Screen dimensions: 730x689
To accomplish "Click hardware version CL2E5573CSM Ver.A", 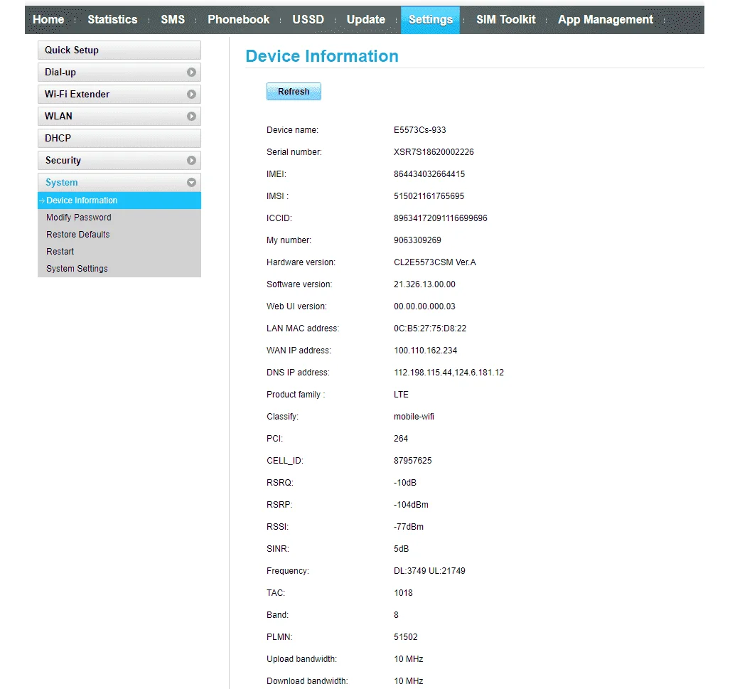I will tap(435, 262).
